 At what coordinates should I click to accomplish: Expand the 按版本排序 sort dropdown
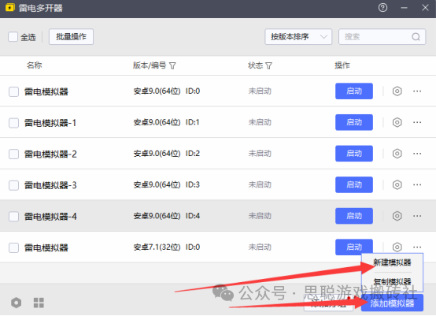pos(298,37)
